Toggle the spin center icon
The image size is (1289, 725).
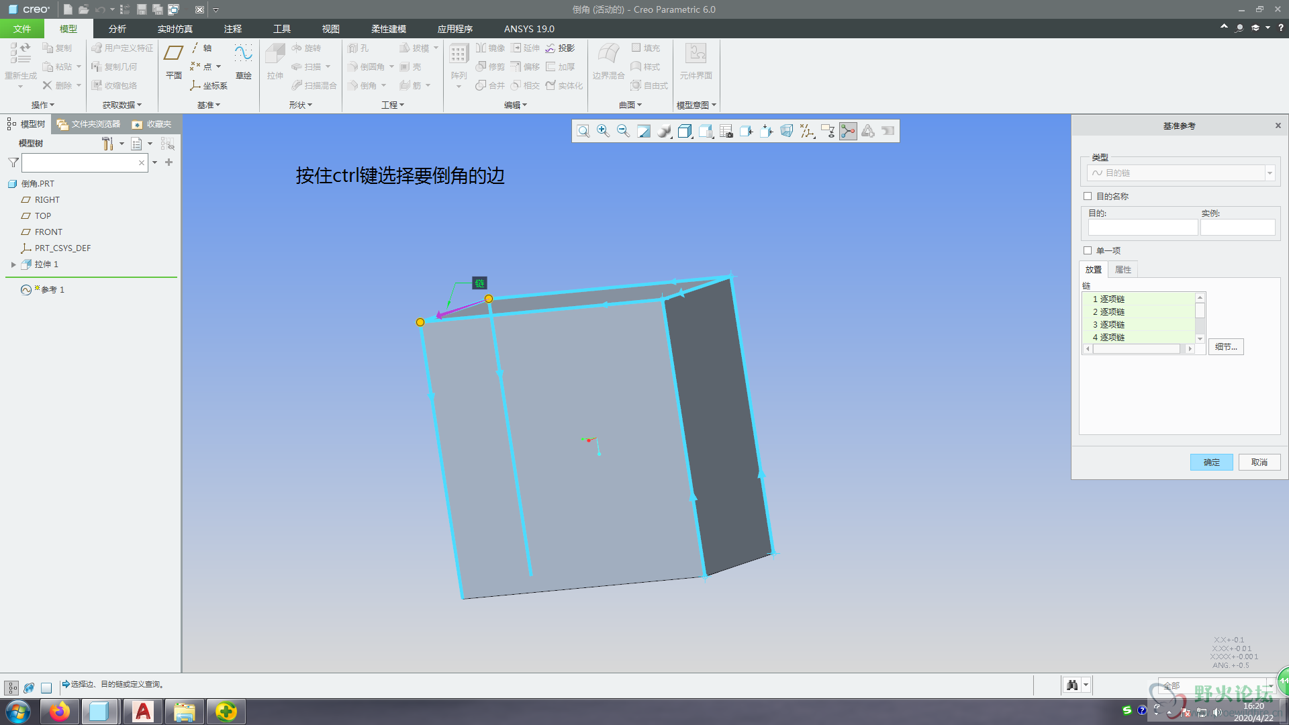(x=848, y=132)
